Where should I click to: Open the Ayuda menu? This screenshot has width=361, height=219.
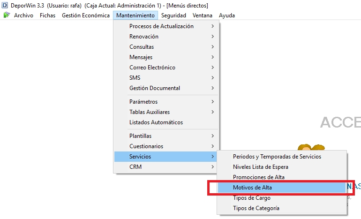[x=227, y=15]
